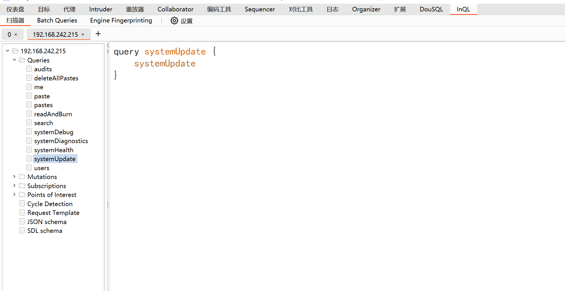Select the readAndBurn query
565x291 pixels.
(x=53, y=114)
